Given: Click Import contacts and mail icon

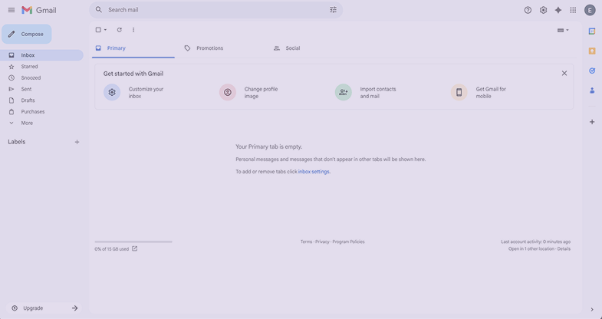Looking at the screenshot, I should click(344, 92).
